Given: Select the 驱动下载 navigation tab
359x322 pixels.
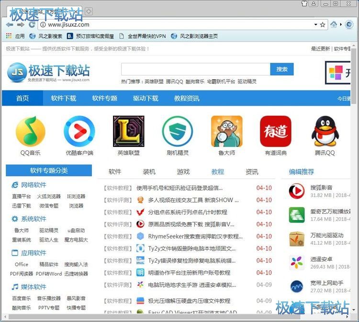Looking at the screenshot, I should click(146, 98).
